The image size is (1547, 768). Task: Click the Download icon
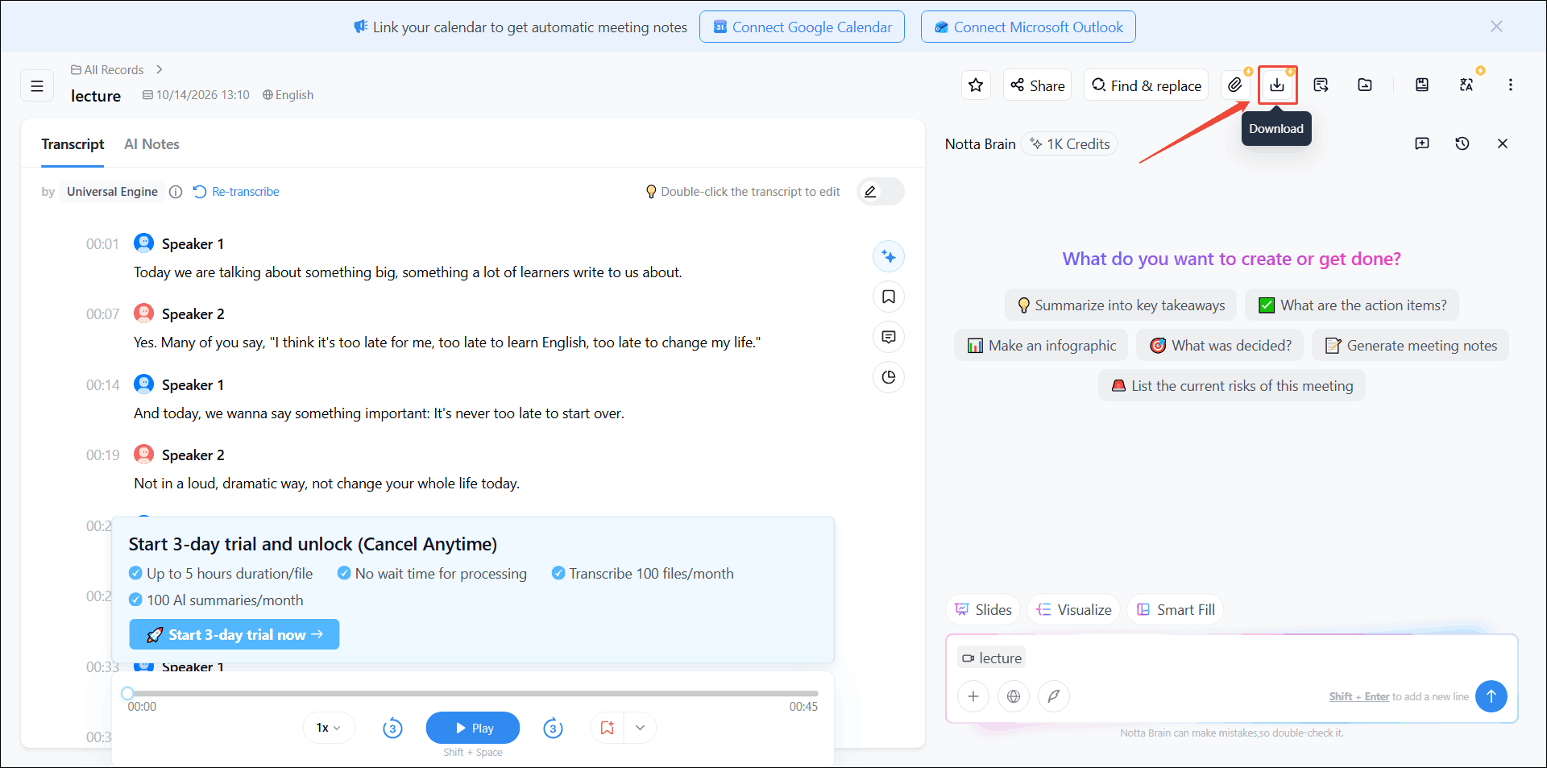click(1277, 85)
